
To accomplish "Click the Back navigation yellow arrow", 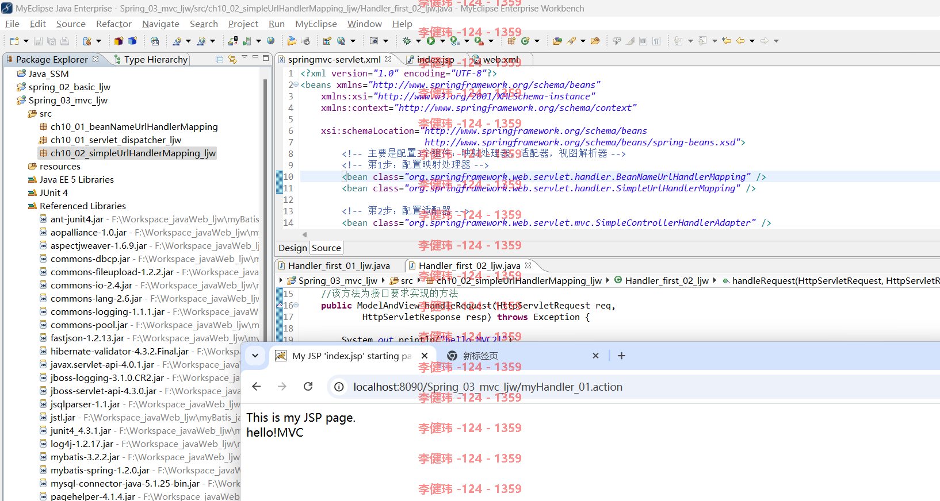I will pos(740,41).
